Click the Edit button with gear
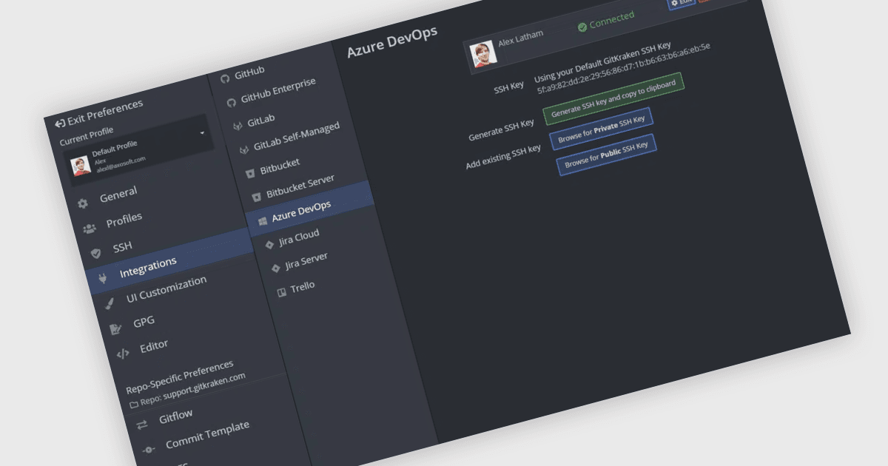 coord(682,3)
